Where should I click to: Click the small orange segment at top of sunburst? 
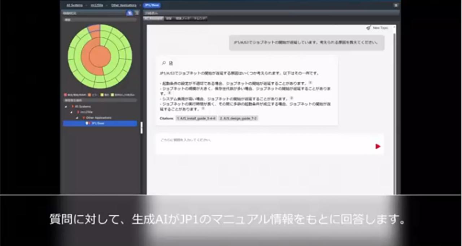(94, 27)
